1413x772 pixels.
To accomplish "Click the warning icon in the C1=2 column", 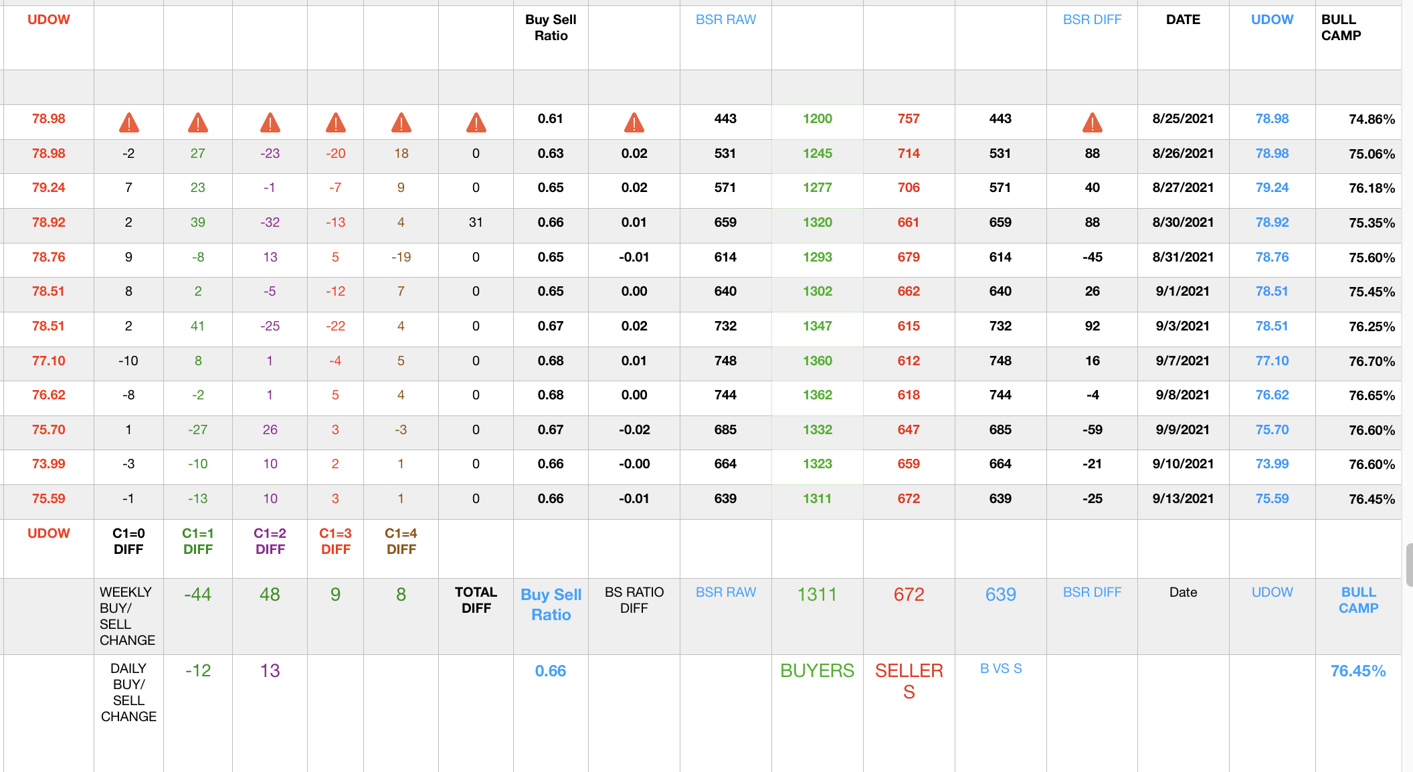I will [270, 122].
